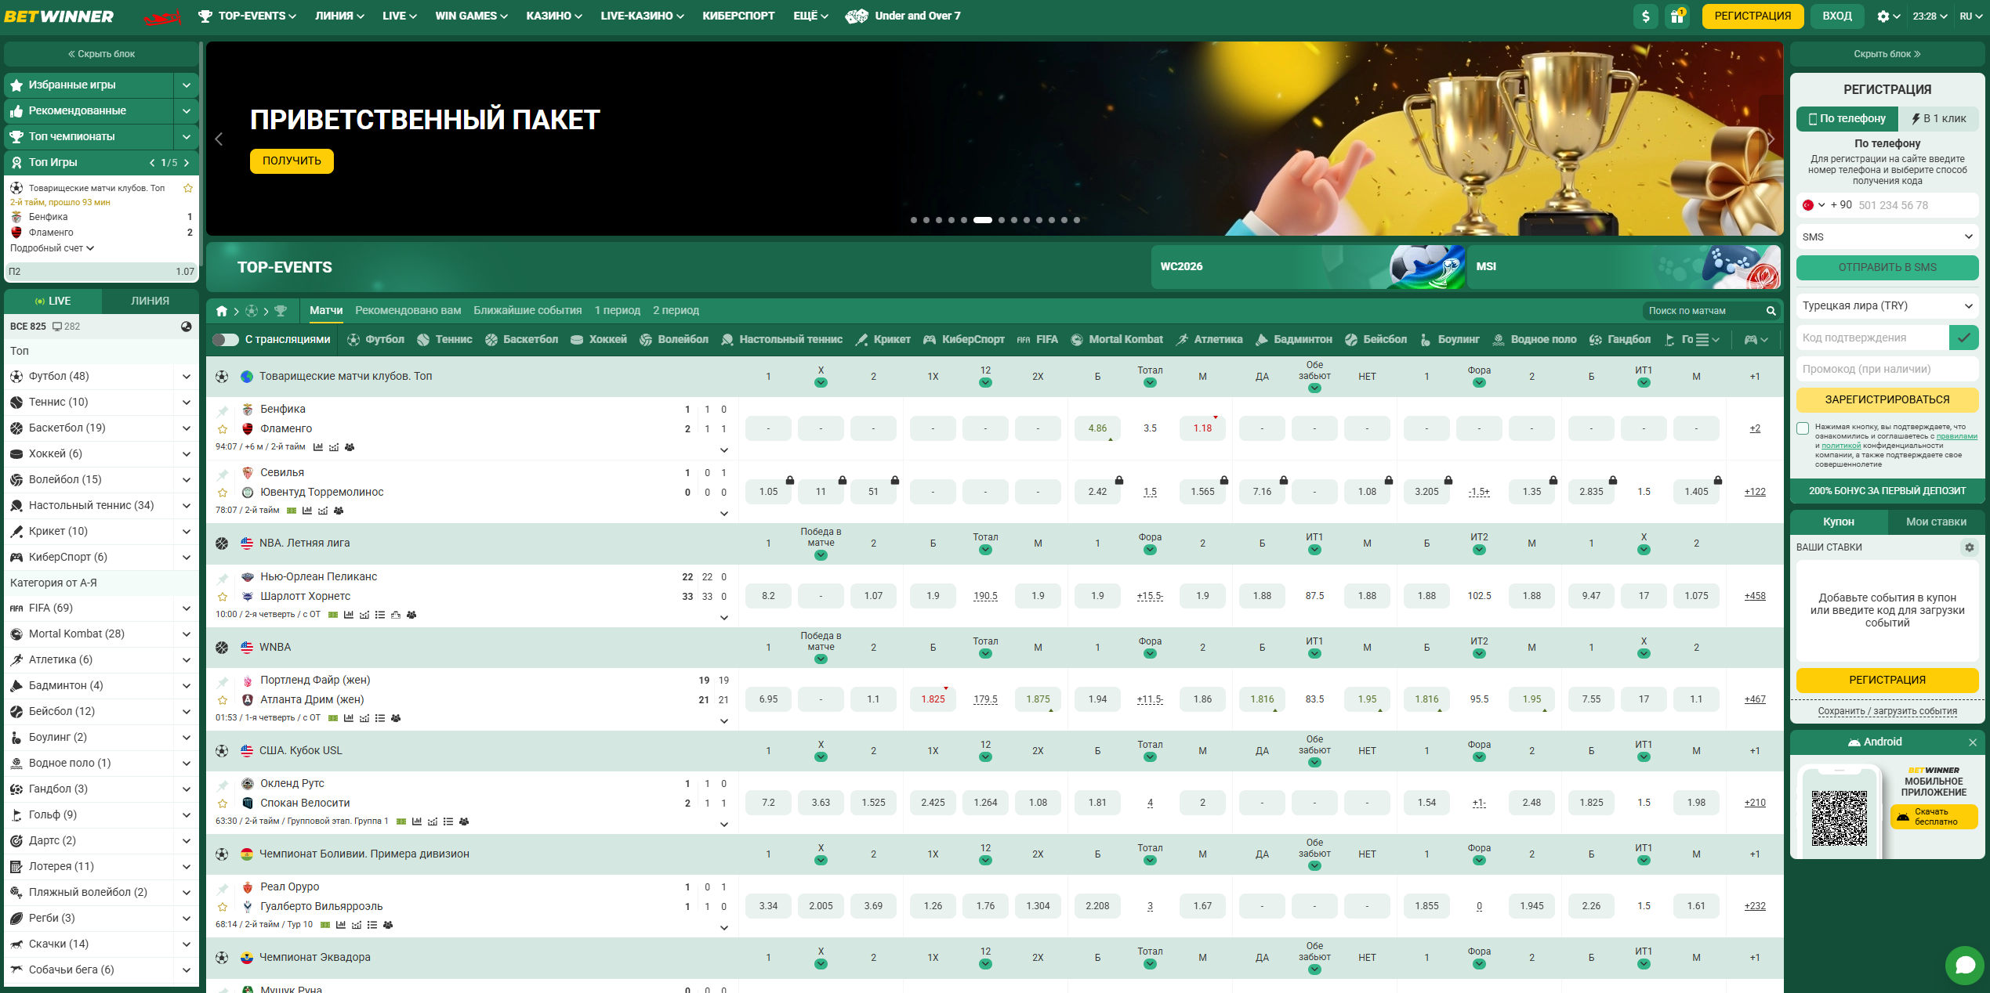
Task: Select Mortal Kombat filter in toolbar
Action: pyautogui.click(x=1117, y=339)
